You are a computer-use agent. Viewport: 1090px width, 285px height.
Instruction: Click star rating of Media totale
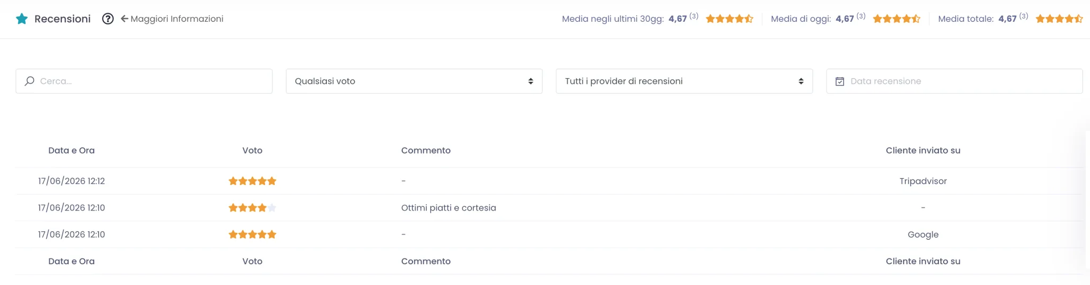tap(1059, 19)
